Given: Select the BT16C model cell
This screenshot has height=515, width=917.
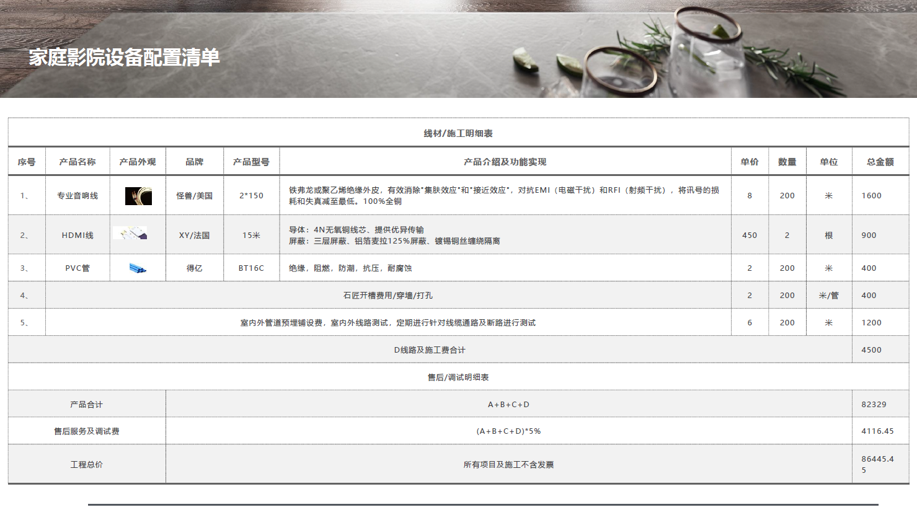Looking at the screenshot, I should pyautogui.click(x=251, y=268).
